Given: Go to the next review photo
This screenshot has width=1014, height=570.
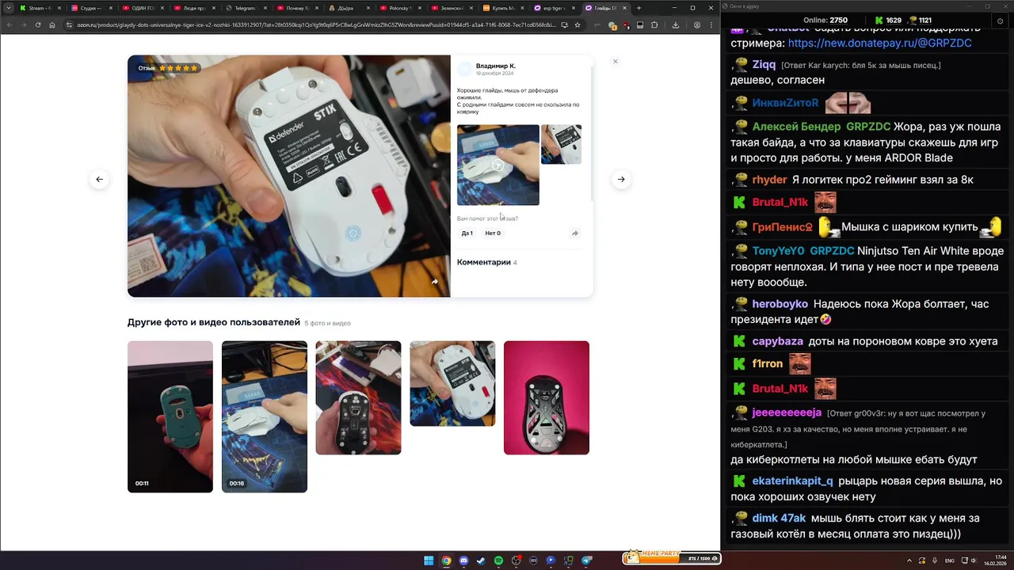Looking at the screenshot, I should click(x=621, y=179).
